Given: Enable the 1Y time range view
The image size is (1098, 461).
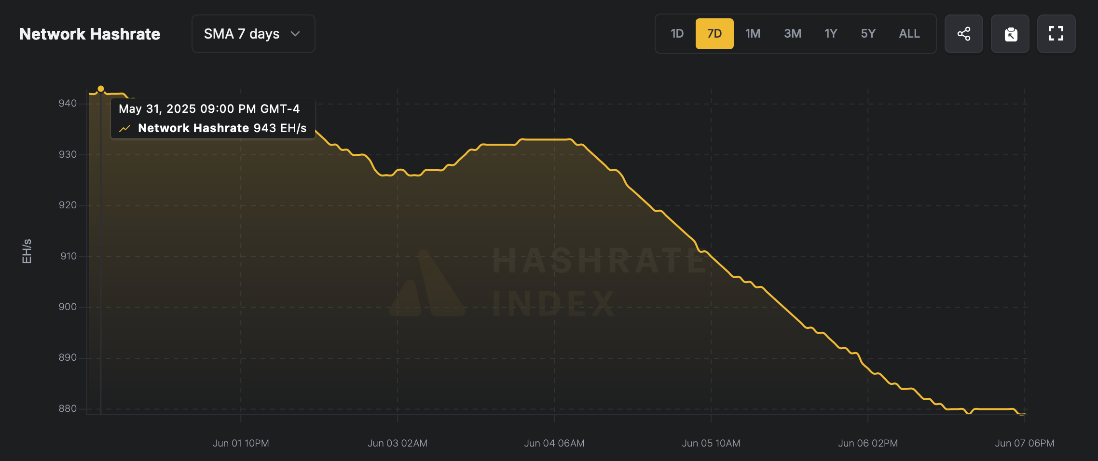Looking at the screenshot, I should click(830, 33).
